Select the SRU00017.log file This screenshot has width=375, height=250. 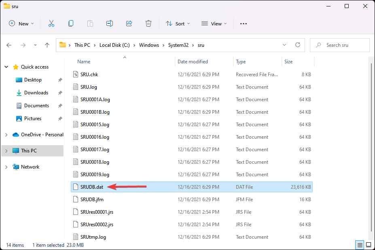coord(192,150)
